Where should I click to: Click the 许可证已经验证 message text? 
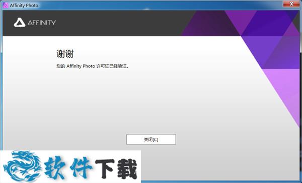pos(93,66)
